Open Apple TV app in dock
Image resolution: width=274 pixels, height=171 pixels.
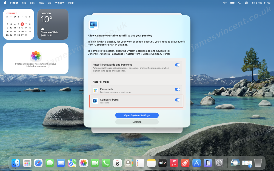tap(162, 163)
